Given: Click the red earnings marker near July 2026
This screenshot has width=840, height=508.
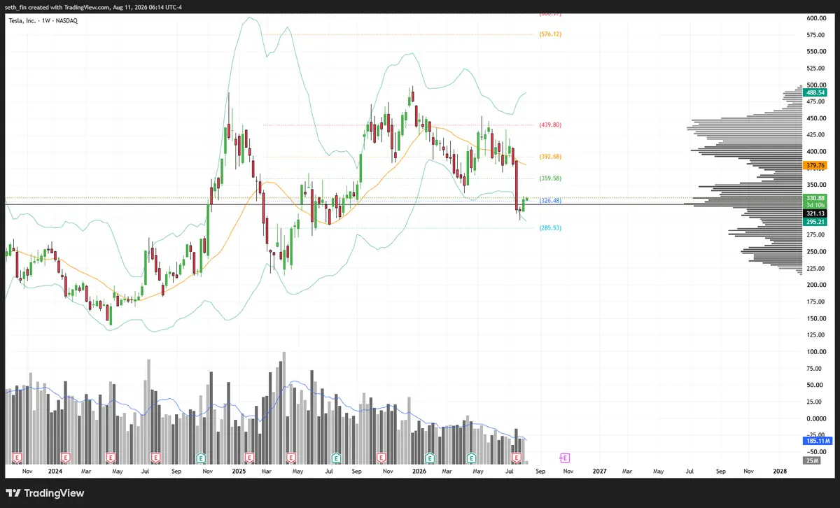Looking at the screenshot, I should [x=517, y=458].
